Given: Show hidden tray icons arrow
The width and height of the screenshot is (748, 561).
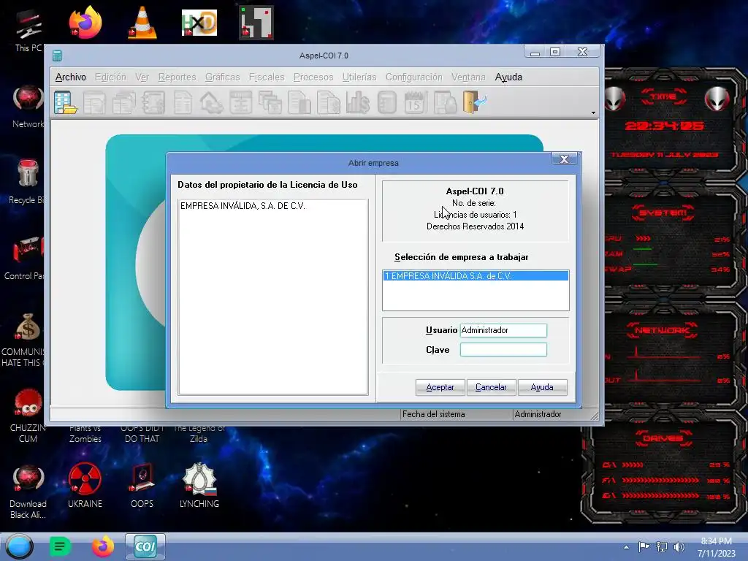Looking at the screenshot, I should [626, 547].
